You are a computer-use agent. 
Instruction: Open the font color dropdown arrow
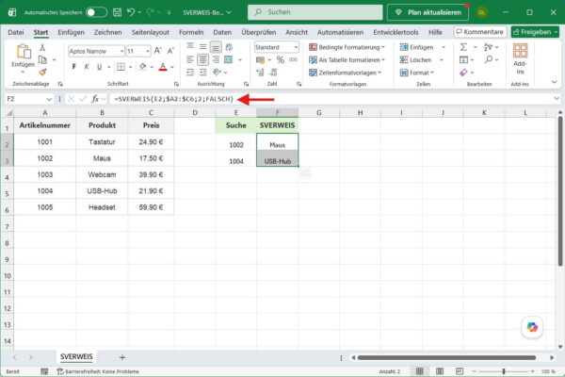pos(172,67)
